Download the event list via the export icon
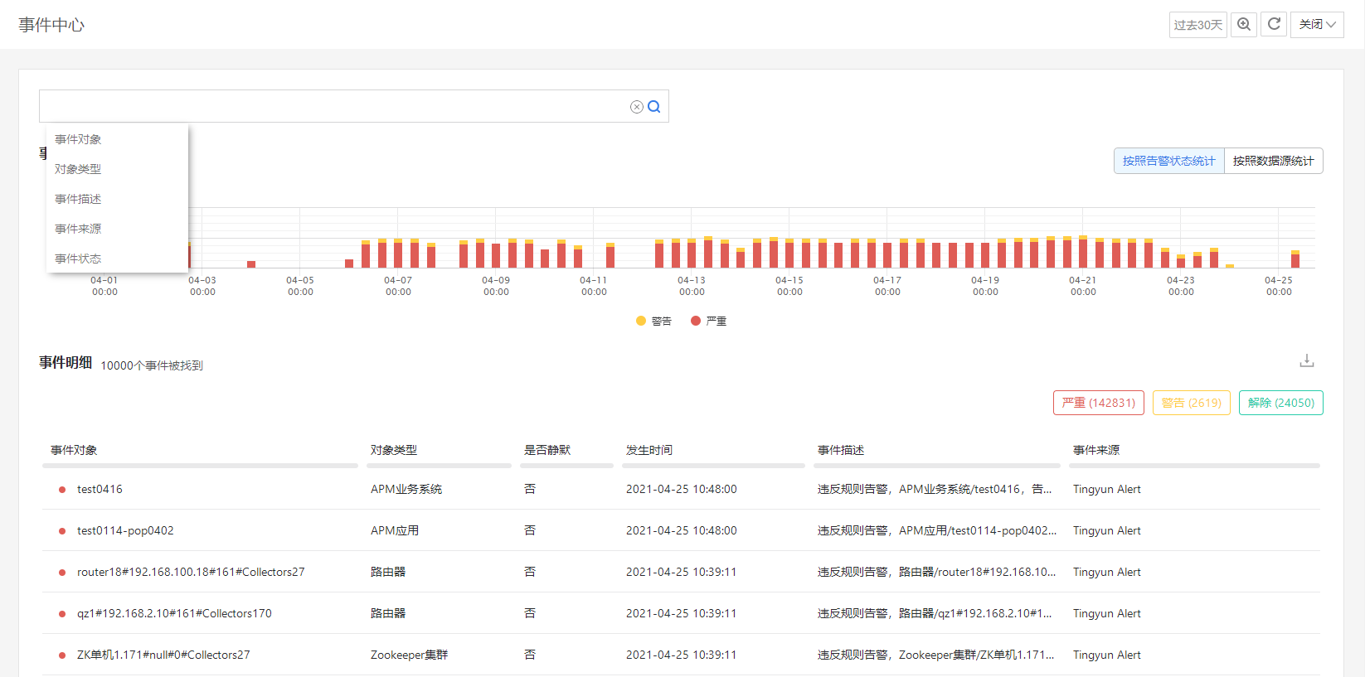The width and height of the screenshot is (1365, 677). tap(1306, 360)
